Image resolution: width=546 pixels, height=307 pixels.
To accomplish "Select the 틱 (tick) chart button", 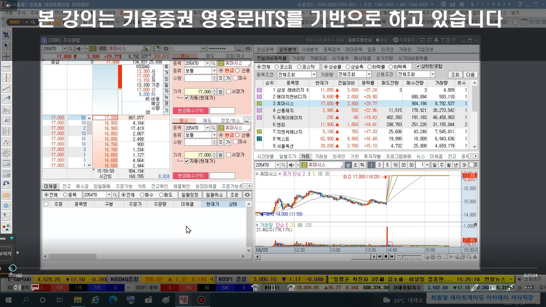I will click(362, 165).
